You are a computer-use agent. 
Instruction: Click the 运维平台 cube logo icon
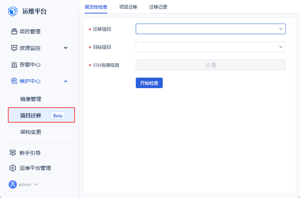tap(13, 11)
